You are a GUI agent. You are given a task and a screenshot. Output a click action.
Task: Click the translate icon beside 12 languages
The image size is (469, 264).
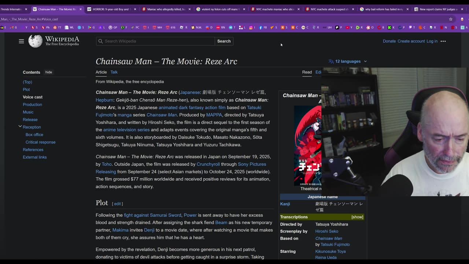click(331, 61)
